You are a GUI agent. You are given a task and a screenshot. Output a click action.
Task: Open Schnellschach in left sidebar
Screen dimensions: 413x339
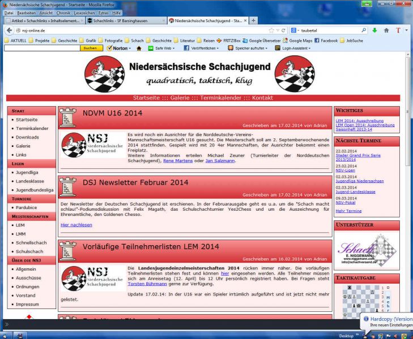coord(31,242)
